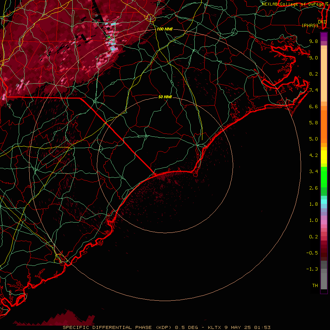This screenshot has width=330, height=330.
Task: Click the "6.6" color scale value
Action: point(313,106)
